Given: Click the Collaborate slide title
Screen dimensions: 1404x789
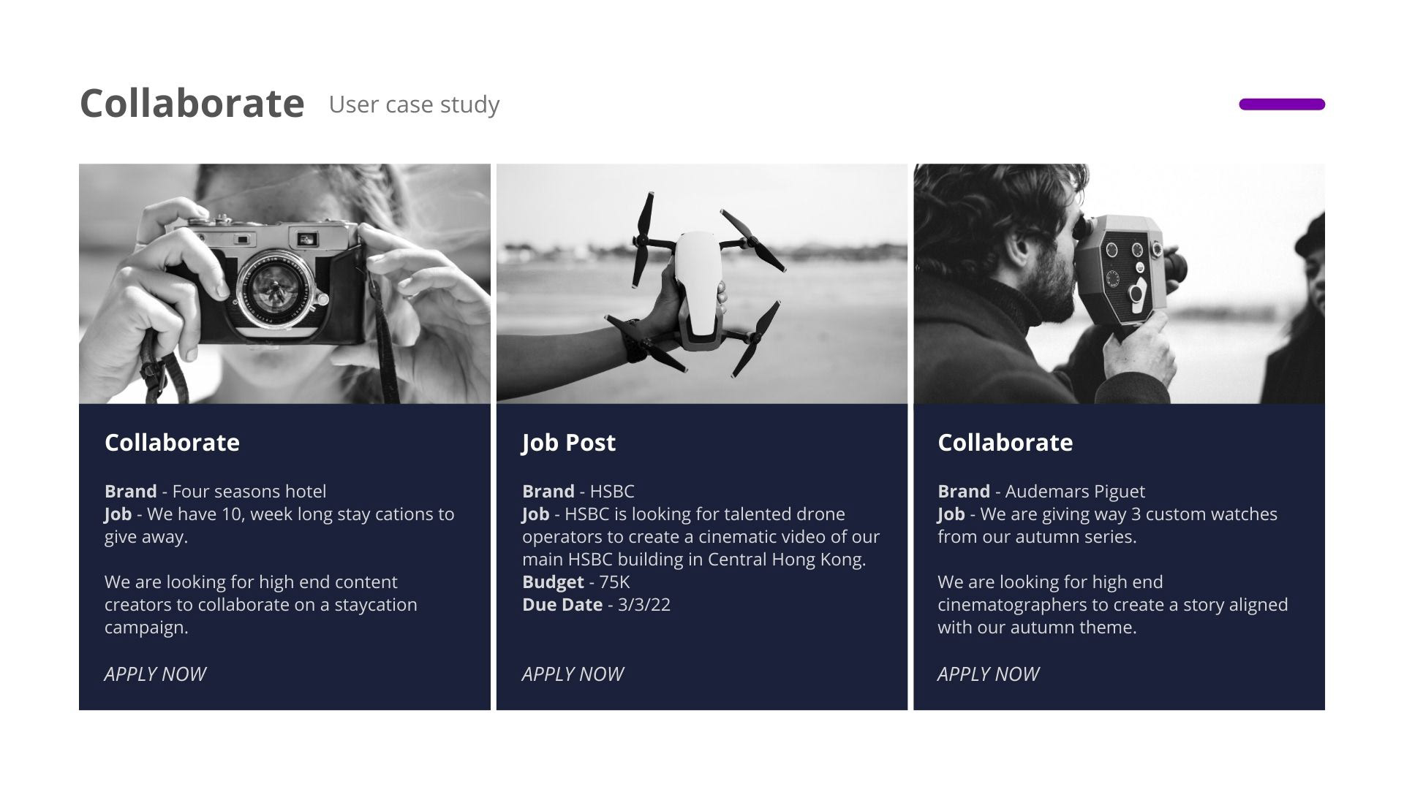Looking at the screenshot, I should (x=192, y=103).
